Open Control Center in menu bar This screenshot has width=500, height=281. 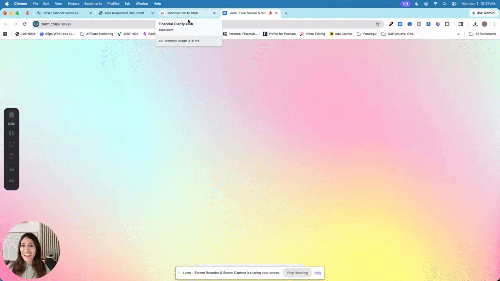click(455, 4)
